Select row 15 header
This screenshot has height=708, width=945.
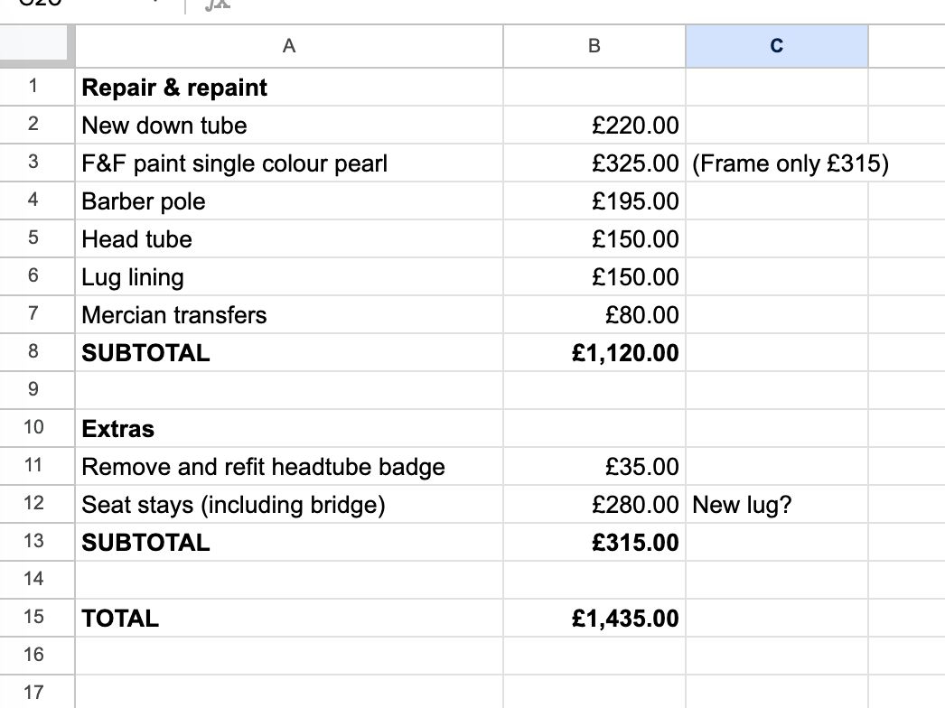[34, 618]
